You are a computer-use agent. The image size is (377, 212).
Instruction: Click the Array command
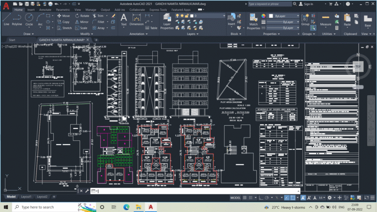tap(98, 28)
